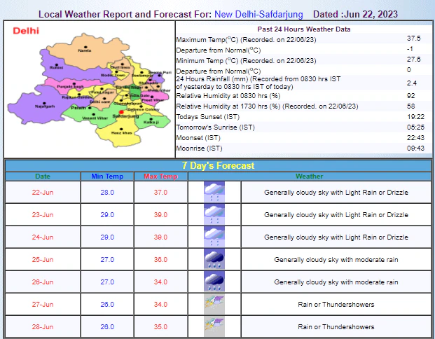Click the 25-Jun date cell

43,260
